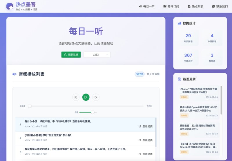Play the audio with the green play button
The image size is (232, 161).
pos(86,97)
